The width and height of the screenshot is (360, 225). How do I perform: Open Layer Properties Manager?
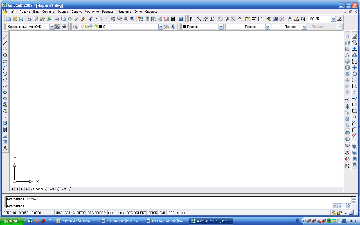75,27
